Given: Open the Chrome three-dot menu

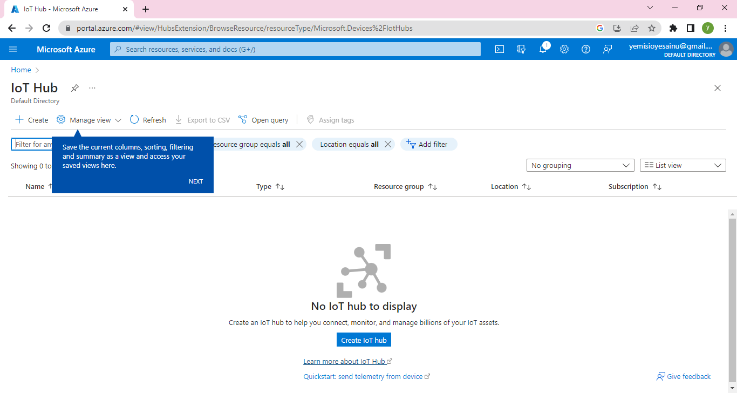Looking at the screenshot, I should 726,28.
